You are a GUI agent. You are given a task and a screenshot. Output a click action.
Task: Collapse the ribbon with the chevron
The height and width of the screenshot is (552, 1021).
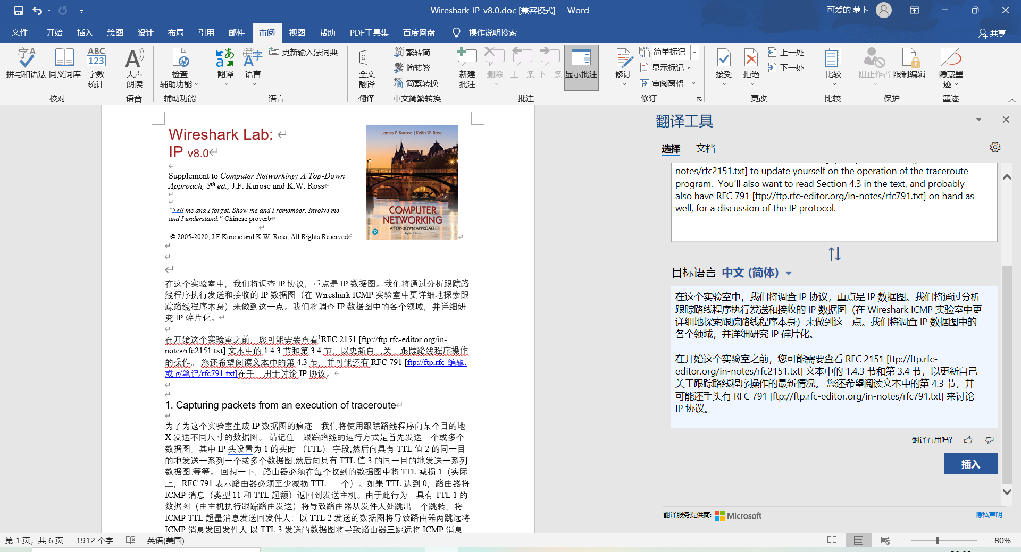point(1012,100)
